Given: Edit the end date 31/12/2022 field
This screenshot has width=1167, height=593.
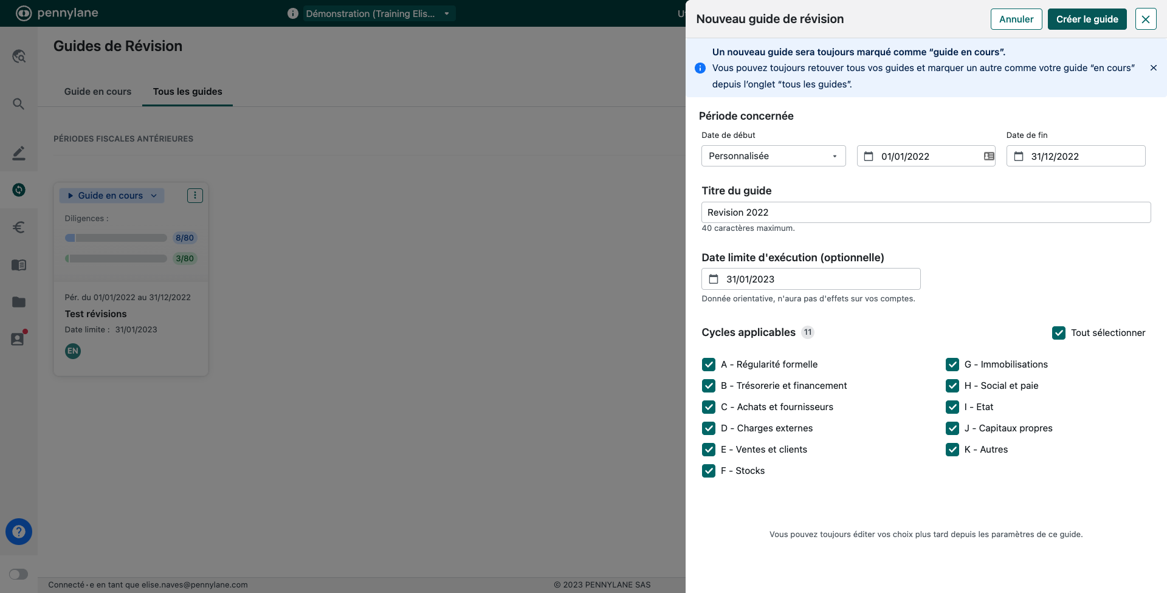Looking at the screenshot, I should tap(1076, 156).
